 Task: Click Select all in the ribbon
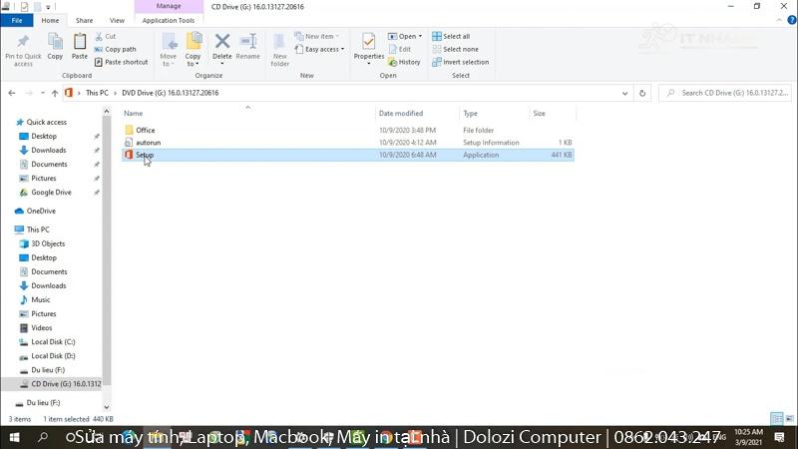[451, 36]
